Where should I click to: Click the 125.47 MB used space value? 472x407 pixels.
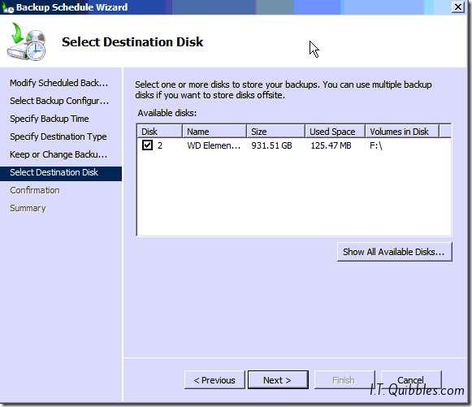pos(331,145)
